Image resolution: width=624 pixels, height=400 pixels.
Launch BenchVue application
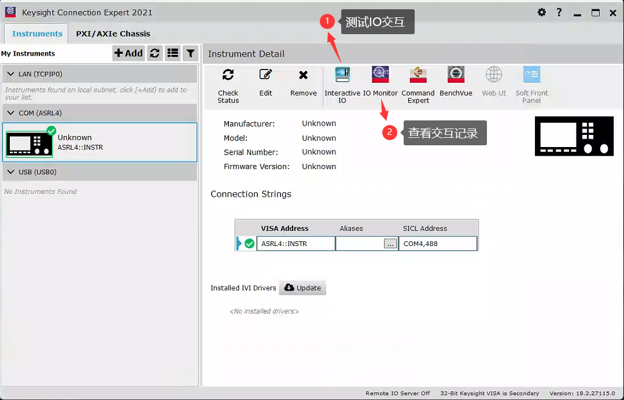456,82
